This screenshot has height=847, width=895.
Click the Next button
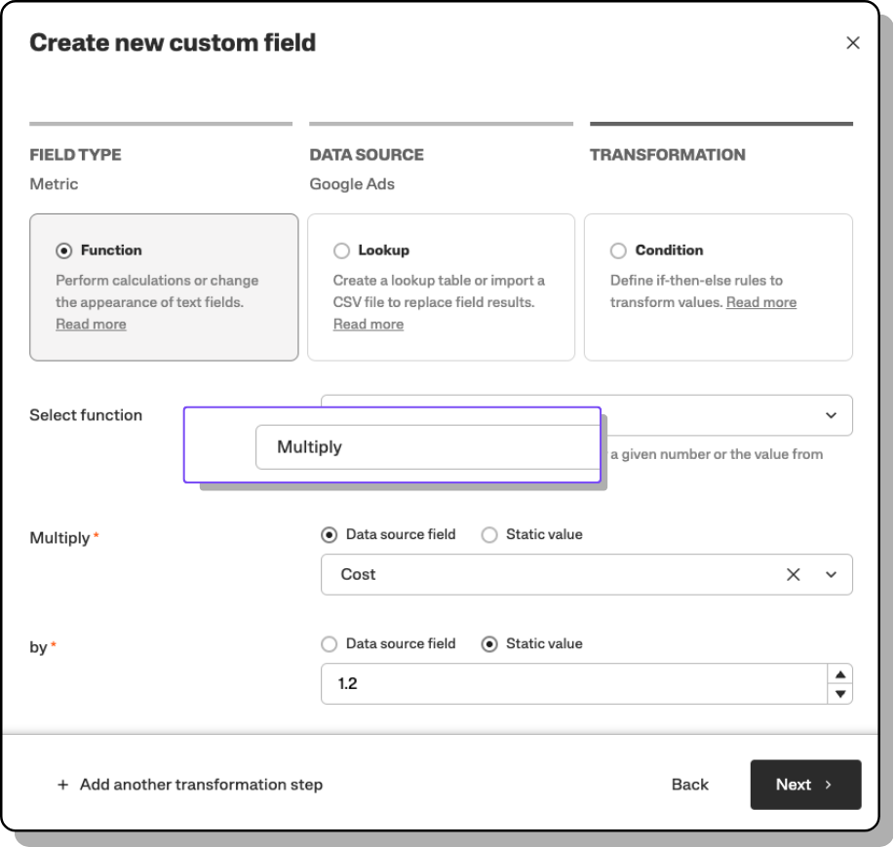coord(804,785)
